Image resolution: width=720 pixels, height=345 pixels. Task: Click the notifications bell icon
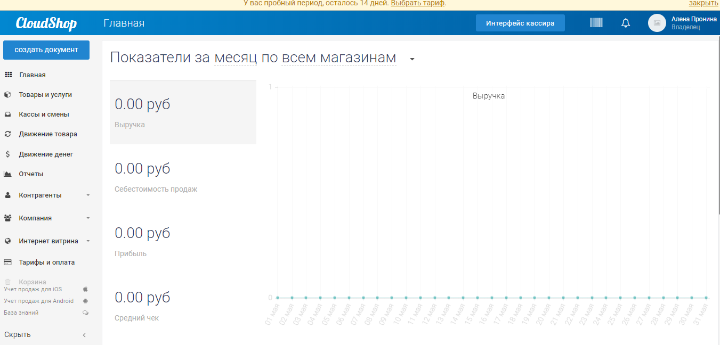(625, 22)
